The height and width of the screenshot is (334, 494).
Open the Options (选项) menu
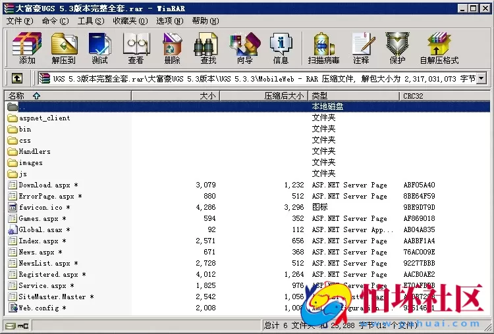[x=169, y=21]
